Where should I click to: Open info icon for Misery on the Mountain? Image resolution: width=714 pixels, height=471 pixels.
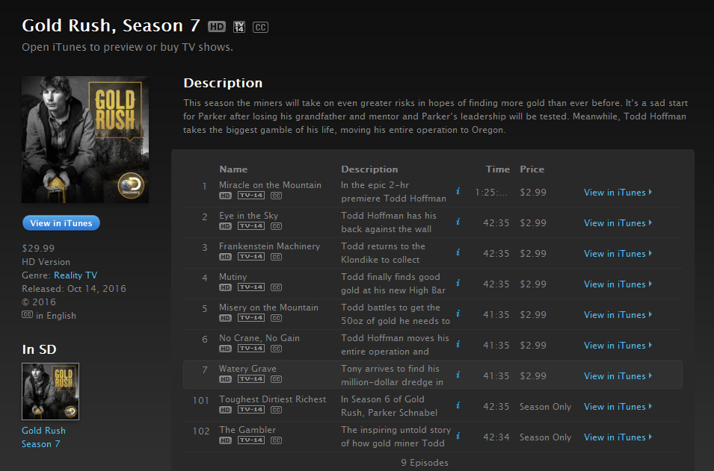458,314
